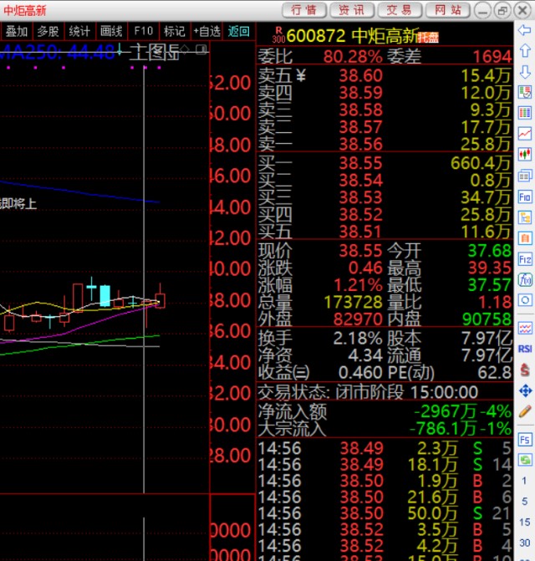Click the FS icon in the sidebar
The image size is (535, 561).
[525, 440]
